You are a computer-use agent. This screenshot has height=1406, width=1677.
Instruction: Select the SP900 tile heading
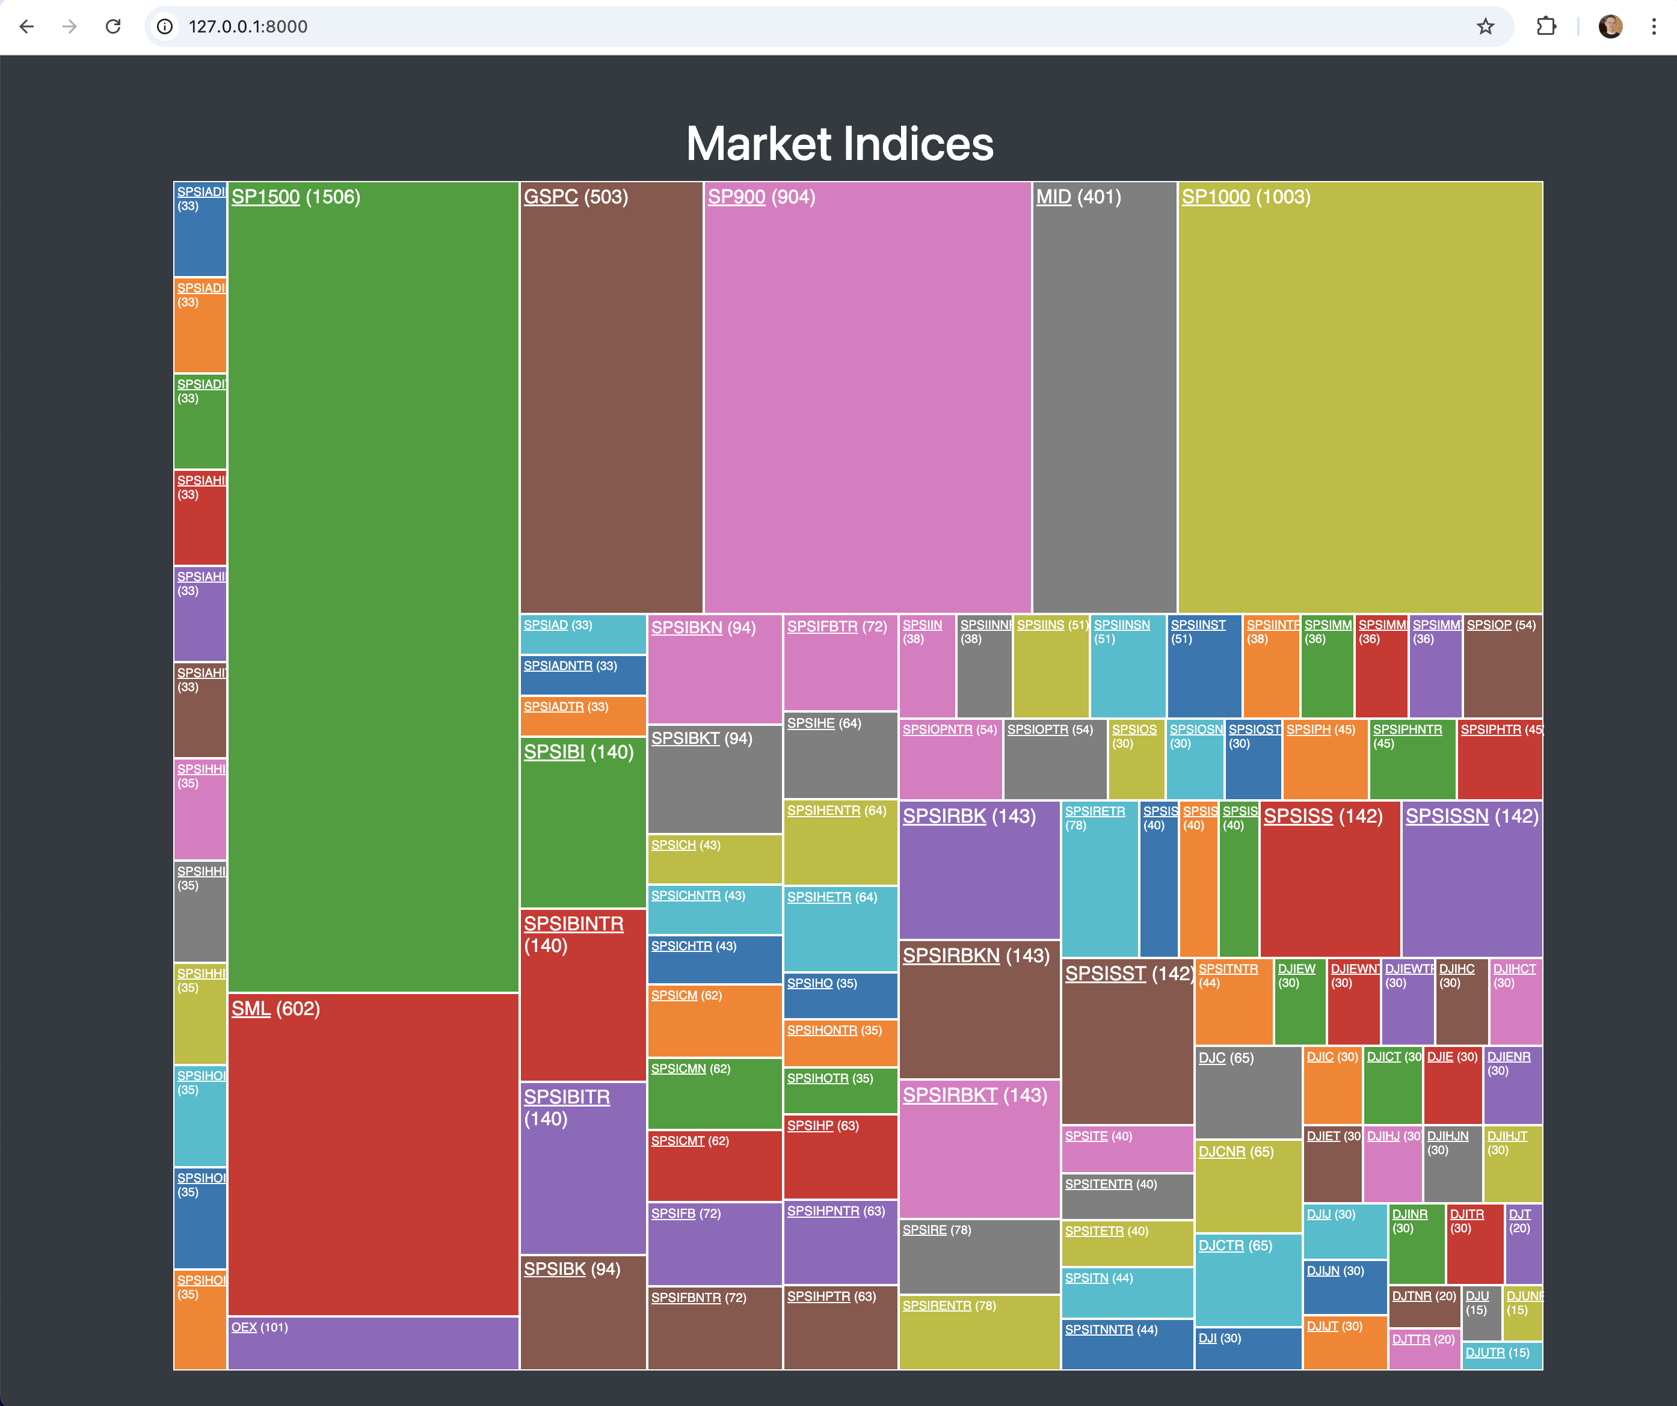736,197
